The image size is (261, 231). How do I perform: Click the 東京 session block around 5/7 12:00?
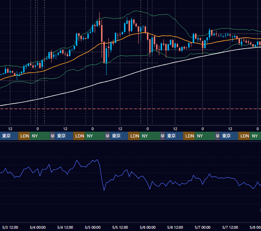tap(229, 136)
